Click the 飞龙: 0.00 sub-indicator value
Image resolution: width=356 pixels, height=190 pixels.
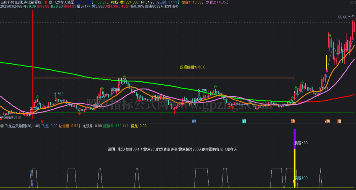coord(50,126)
